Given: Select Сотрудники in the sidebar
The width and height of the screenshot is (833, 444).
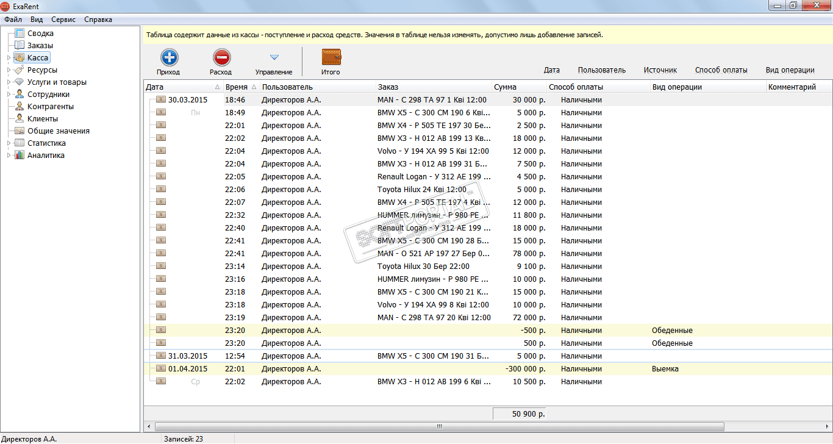Looking at the screenshot, I should [x=48, y=95].
